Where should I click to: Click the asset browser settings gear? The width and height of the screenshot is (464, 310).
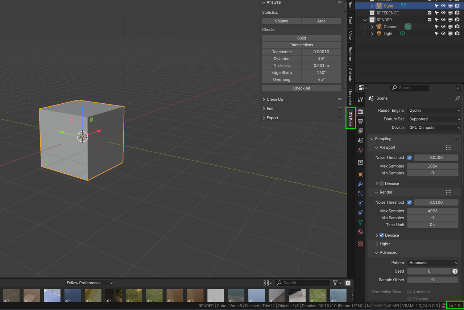[348, 283]
